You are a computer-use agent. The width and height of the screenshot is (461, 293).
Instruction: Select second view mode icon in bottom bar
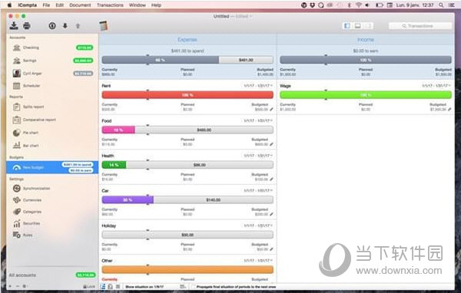110,287
